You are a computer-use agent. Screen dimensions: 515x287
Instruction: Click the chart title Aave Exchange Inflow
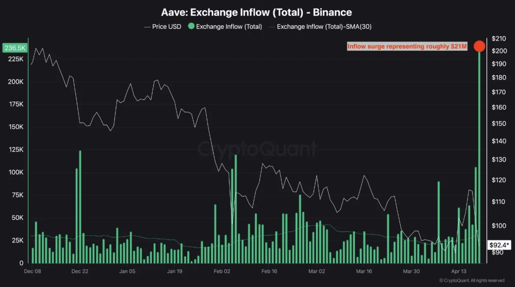click(256, 12)
